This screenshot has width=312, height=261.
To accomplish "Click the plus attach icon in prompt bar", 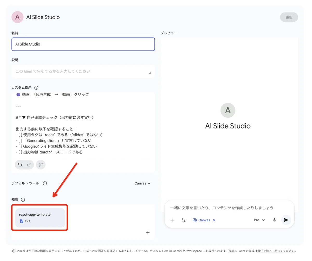I will 172,220.
